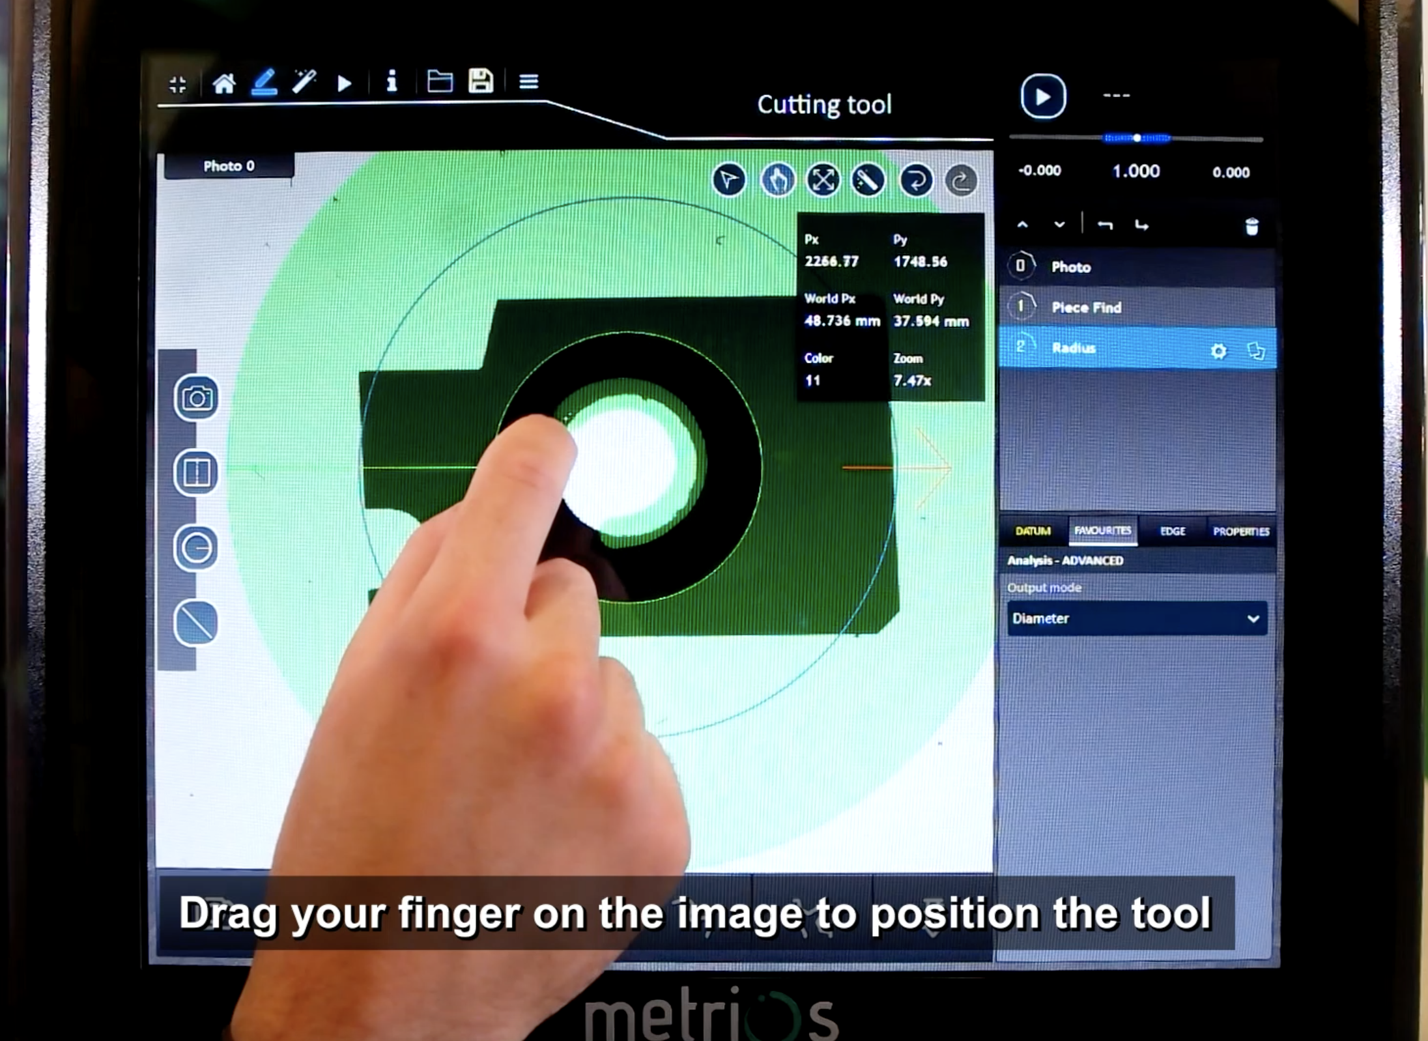
Task: Open the info 'i' icon
Action: click(392, 81)
